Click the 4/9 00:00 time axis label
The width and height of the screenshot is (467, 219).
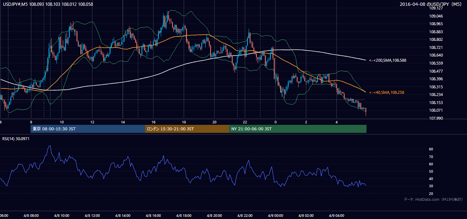[x=275, y=215]
